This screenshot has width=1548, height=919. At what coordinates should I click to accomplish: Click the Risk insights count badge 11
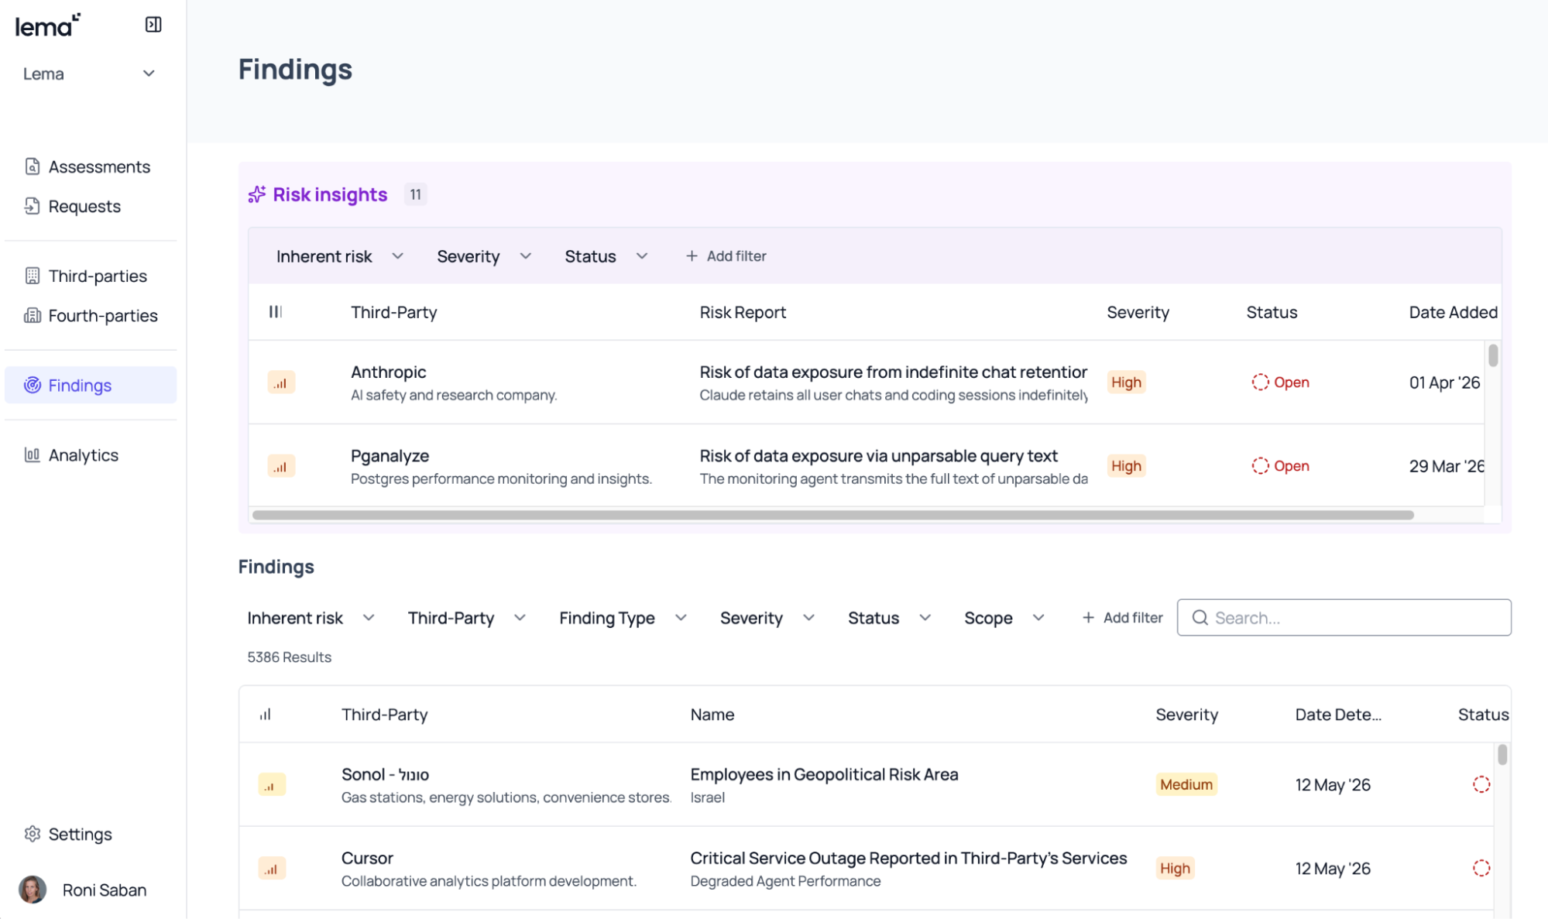coord(416,194)
